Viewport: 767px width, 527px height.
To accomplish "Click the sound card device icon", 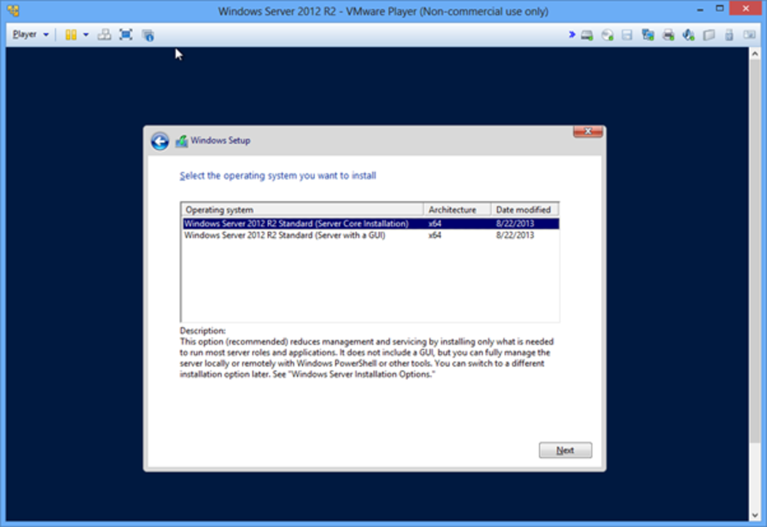I will pos(688,35).
